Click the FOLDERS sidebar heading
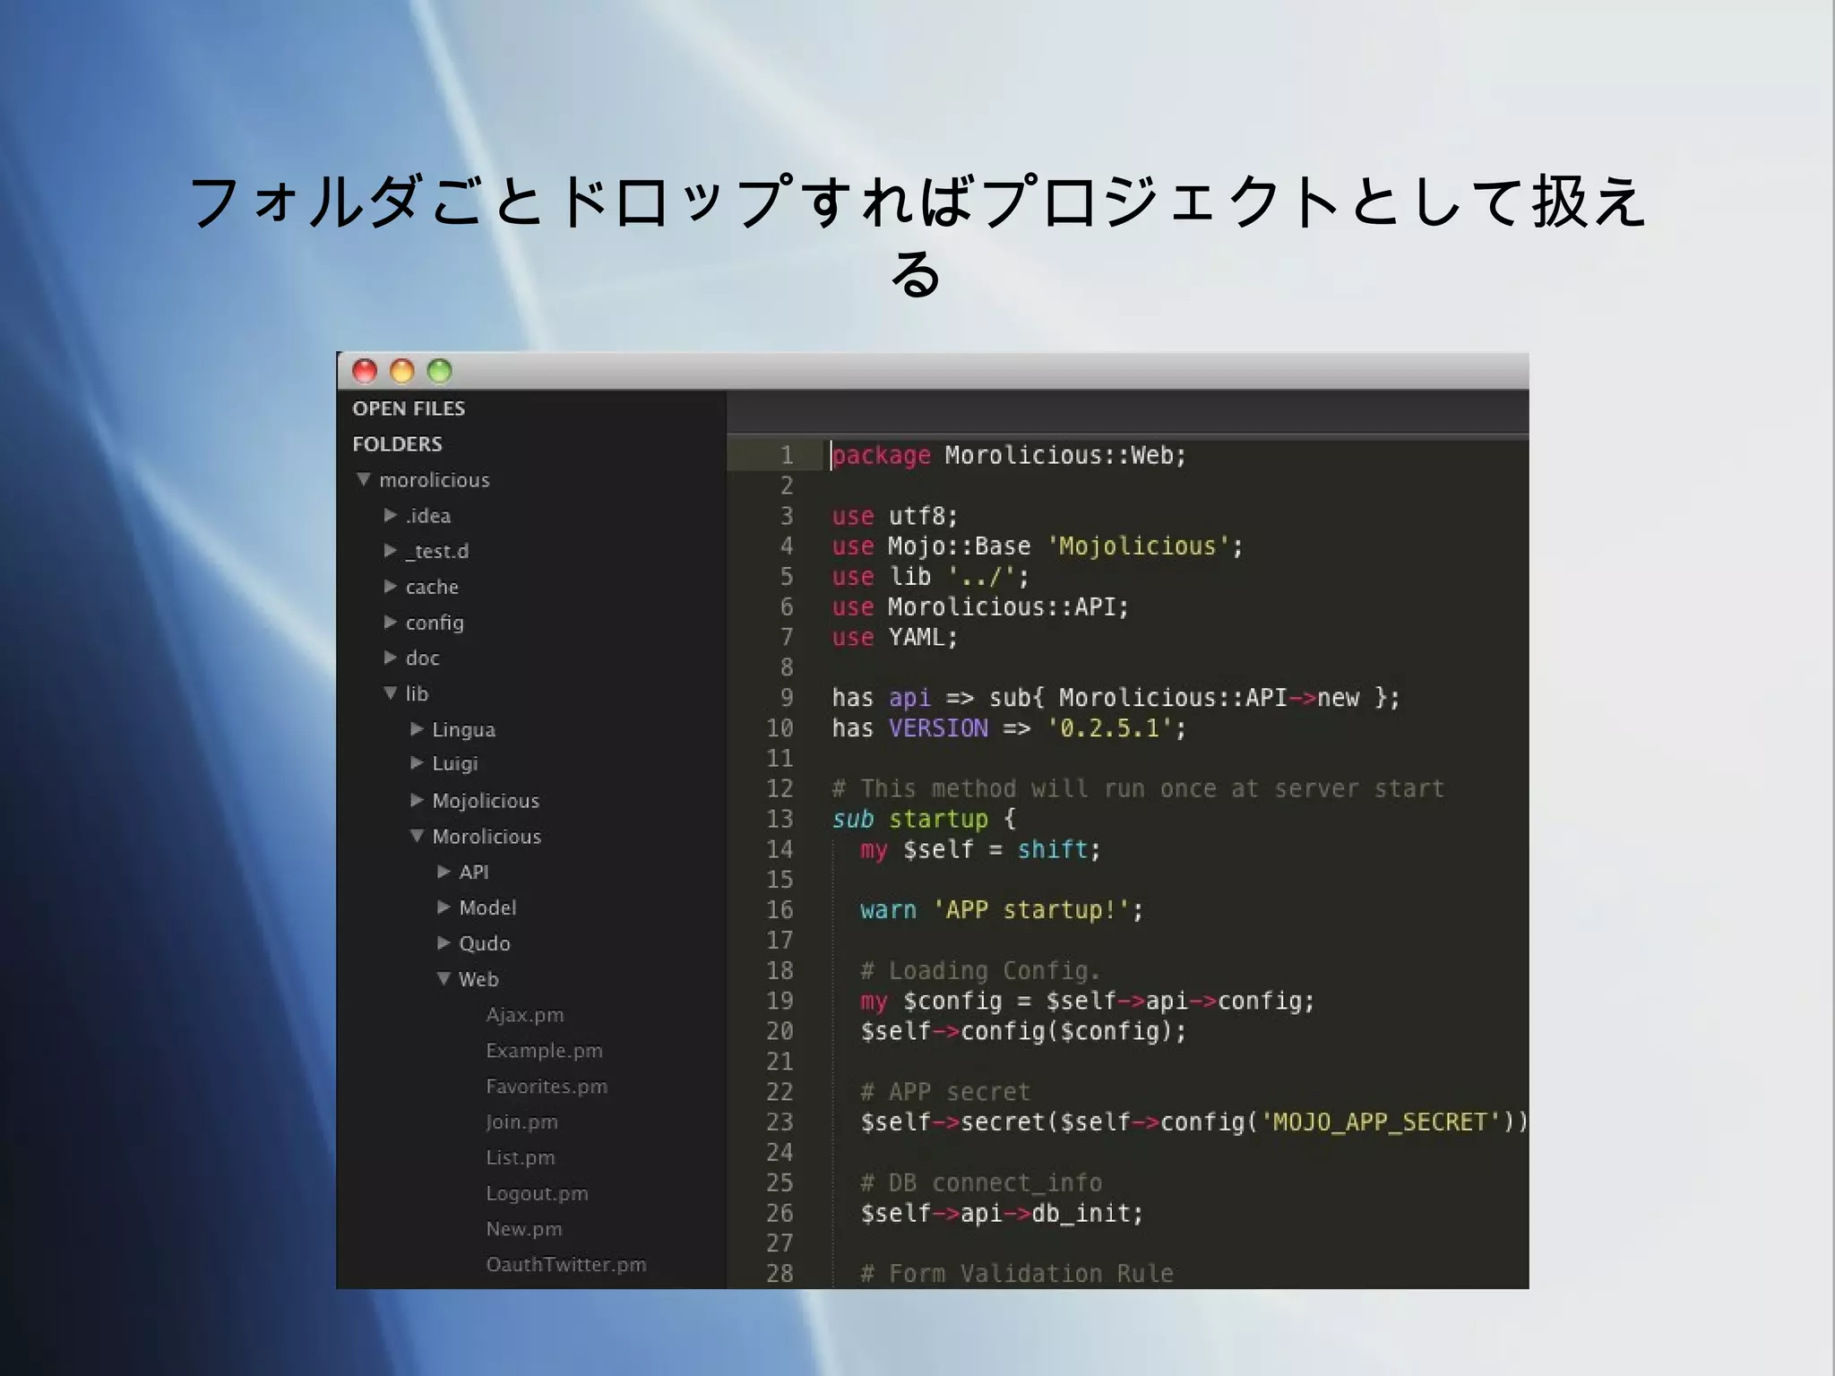 (x=398, y=444)
